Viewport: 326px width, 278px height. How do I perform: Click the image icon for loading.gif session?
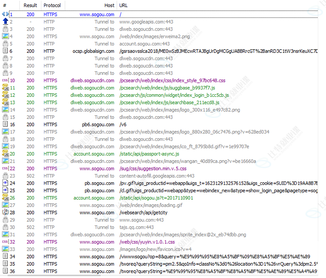click(x=6, y=205)
